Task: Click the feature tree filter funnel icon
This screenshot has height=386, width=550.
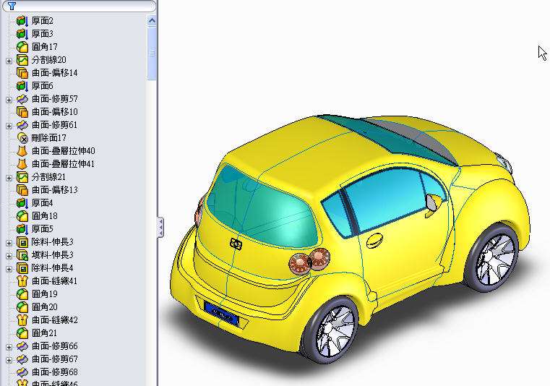Action: click(12, 6)
